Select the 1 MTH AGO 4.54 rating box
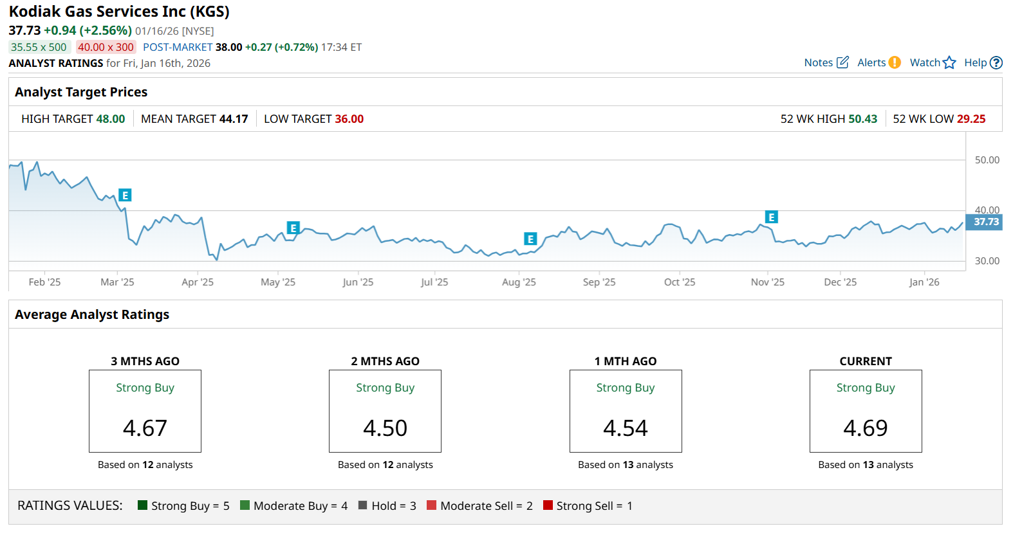Image resolution: width=1013 pixels, height=533 pixels. (626, 411)
